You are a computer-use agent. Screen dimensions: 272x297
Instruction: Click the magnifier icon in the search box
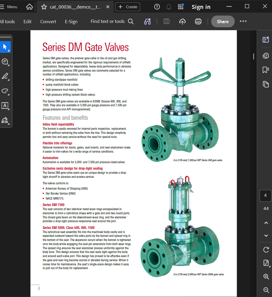131,21
